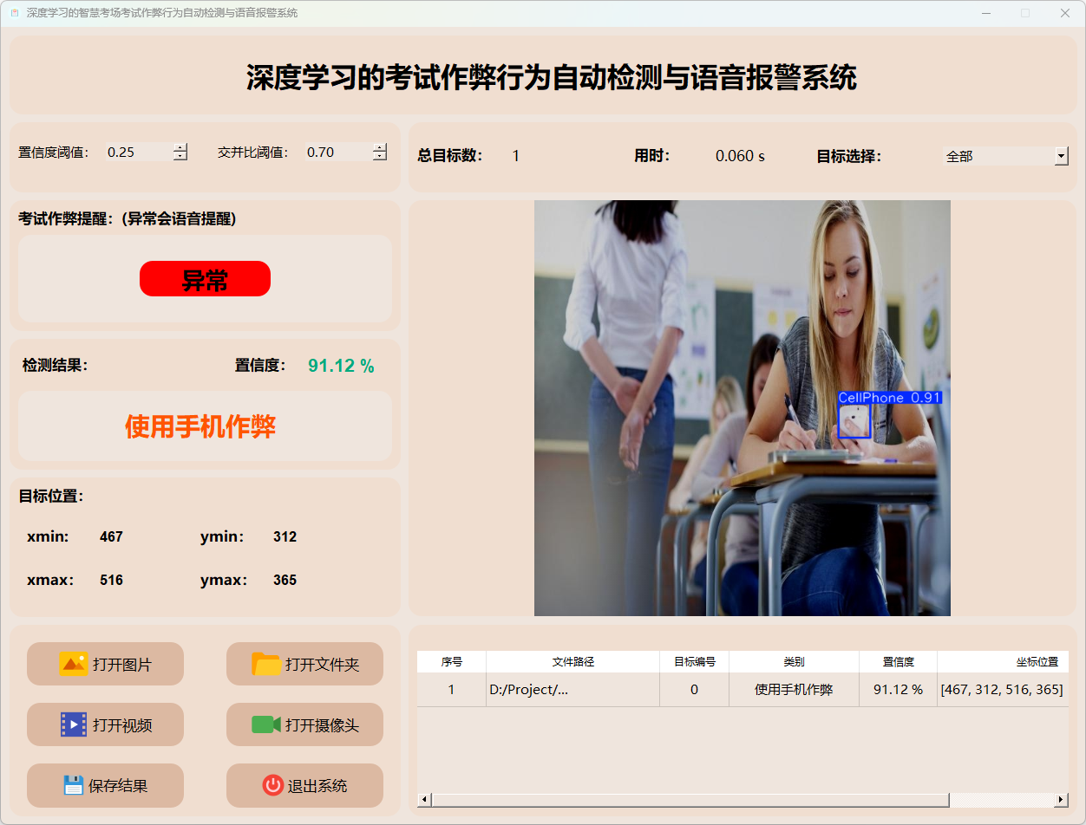
Task: Start the camera via 打开摄像头 text
Action: (322, 725)
